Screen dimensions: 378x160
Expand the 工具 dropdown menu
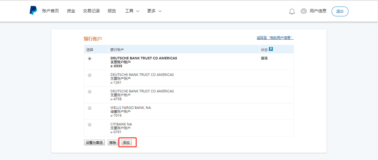click(132, 11)
